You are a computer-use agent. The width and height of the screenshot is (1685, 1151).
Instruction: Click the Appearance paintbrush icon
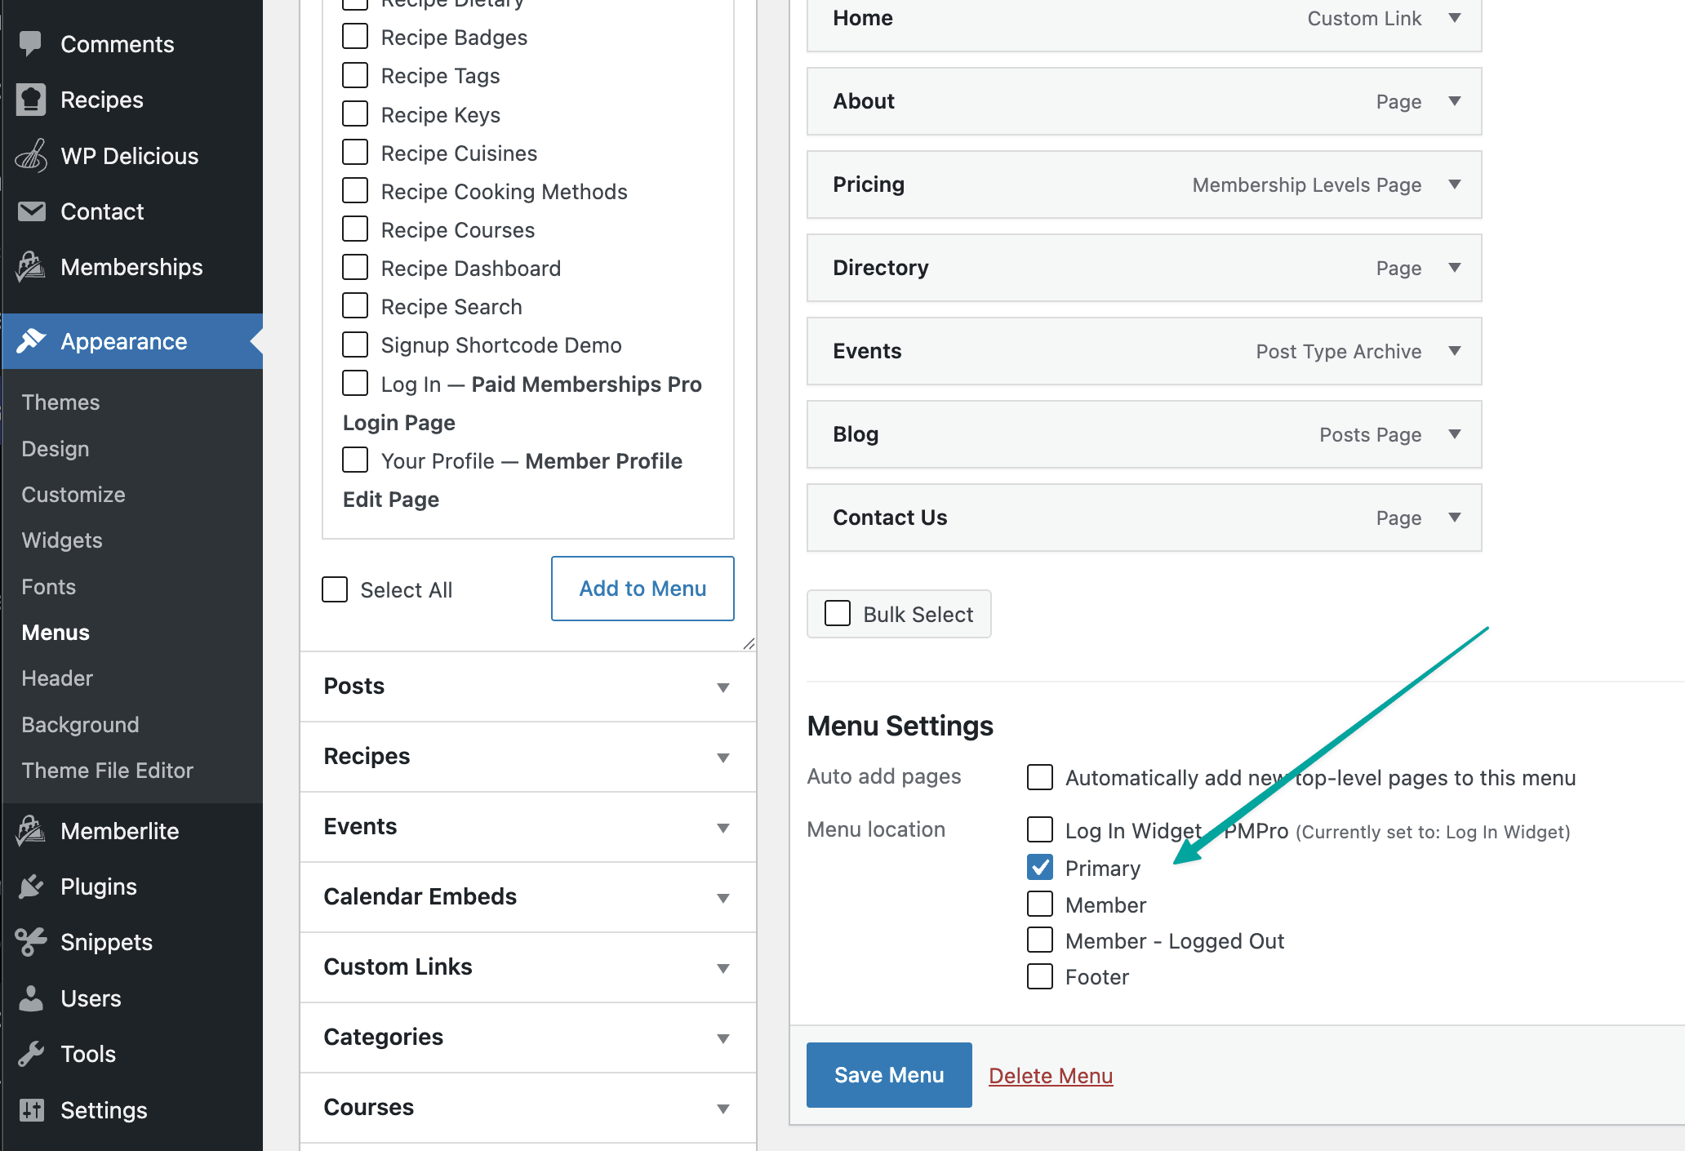pyautogui.click(x=31, y=341)
